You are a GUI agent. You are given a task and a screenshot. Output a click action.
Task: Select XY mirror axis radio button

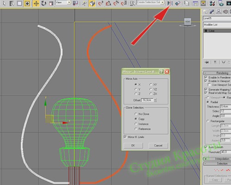click(151, 85)
